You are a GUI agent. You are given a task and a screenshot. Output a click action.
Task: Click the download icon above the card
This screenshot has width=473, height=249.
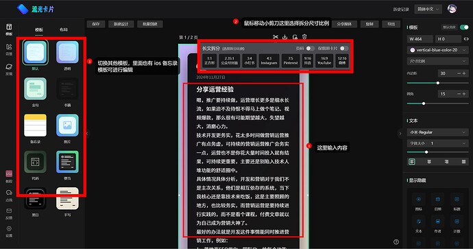[x=284, y=37]
